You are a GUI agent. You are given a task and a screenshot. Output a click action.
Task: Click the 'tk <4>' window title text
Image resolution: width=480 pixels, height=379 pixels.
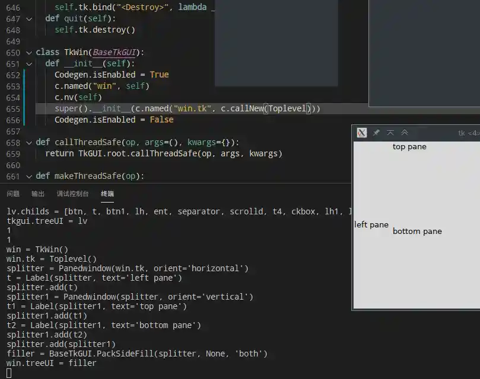point(468,133)
